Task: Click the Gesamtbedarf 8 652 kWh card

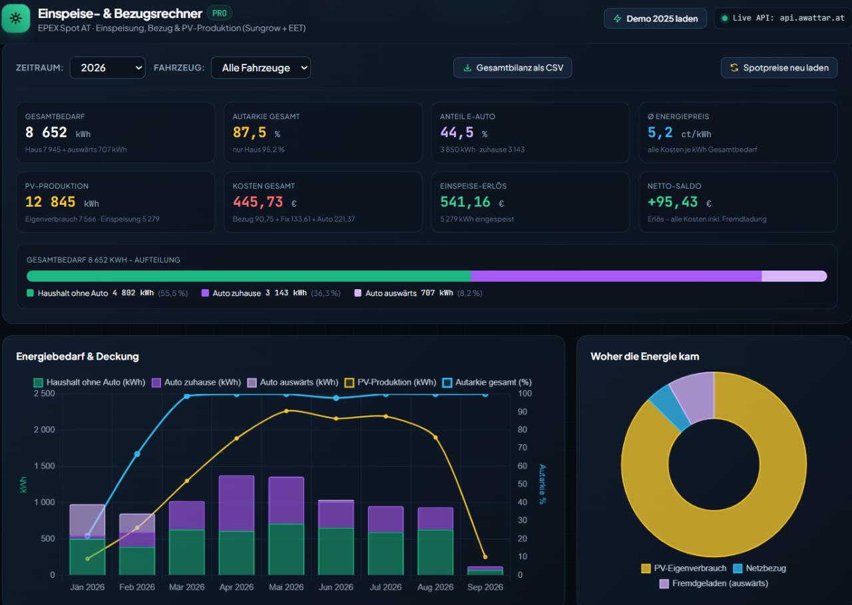Action: point(116,132)
